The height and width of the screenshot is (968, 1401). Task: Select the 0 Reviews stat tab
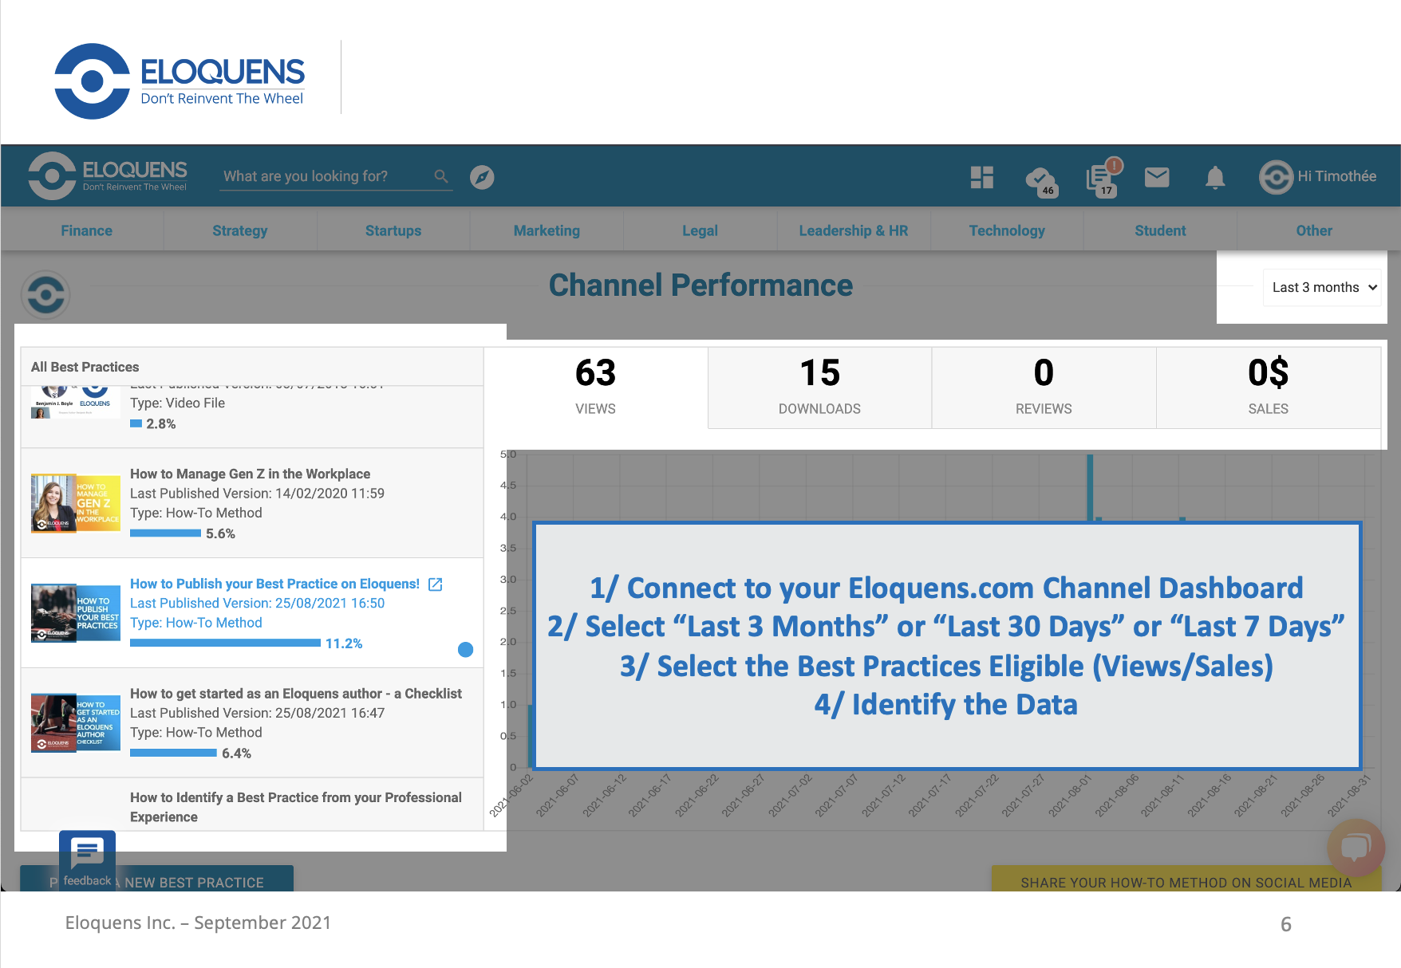(1044, 388)
